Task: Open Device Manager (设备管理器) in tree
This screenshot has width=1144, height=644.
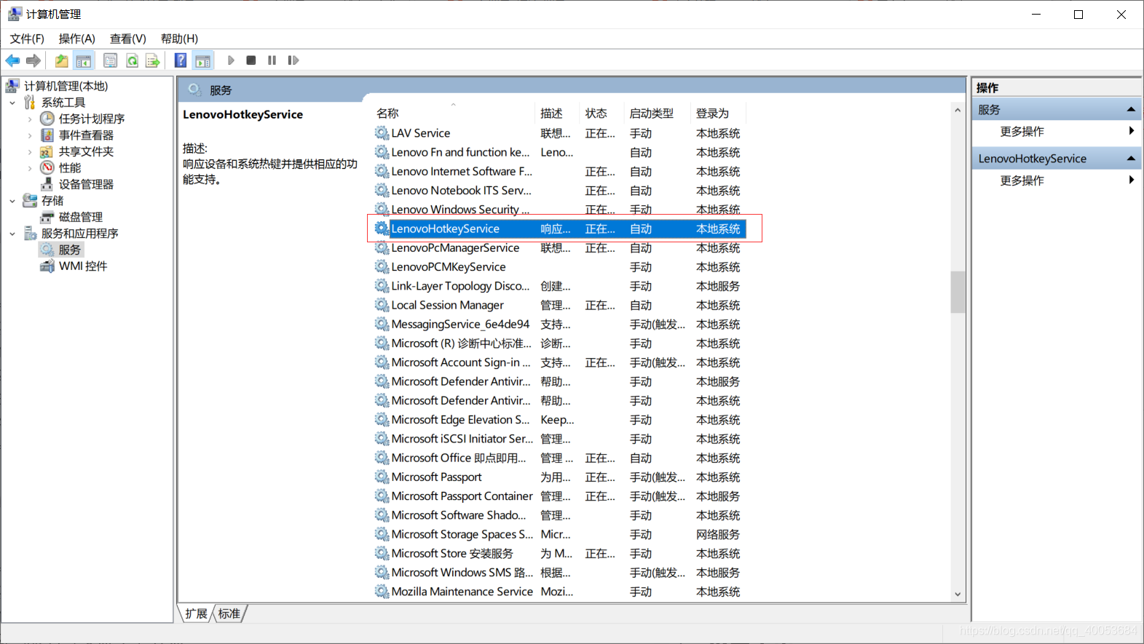Action: click(86, 184)
